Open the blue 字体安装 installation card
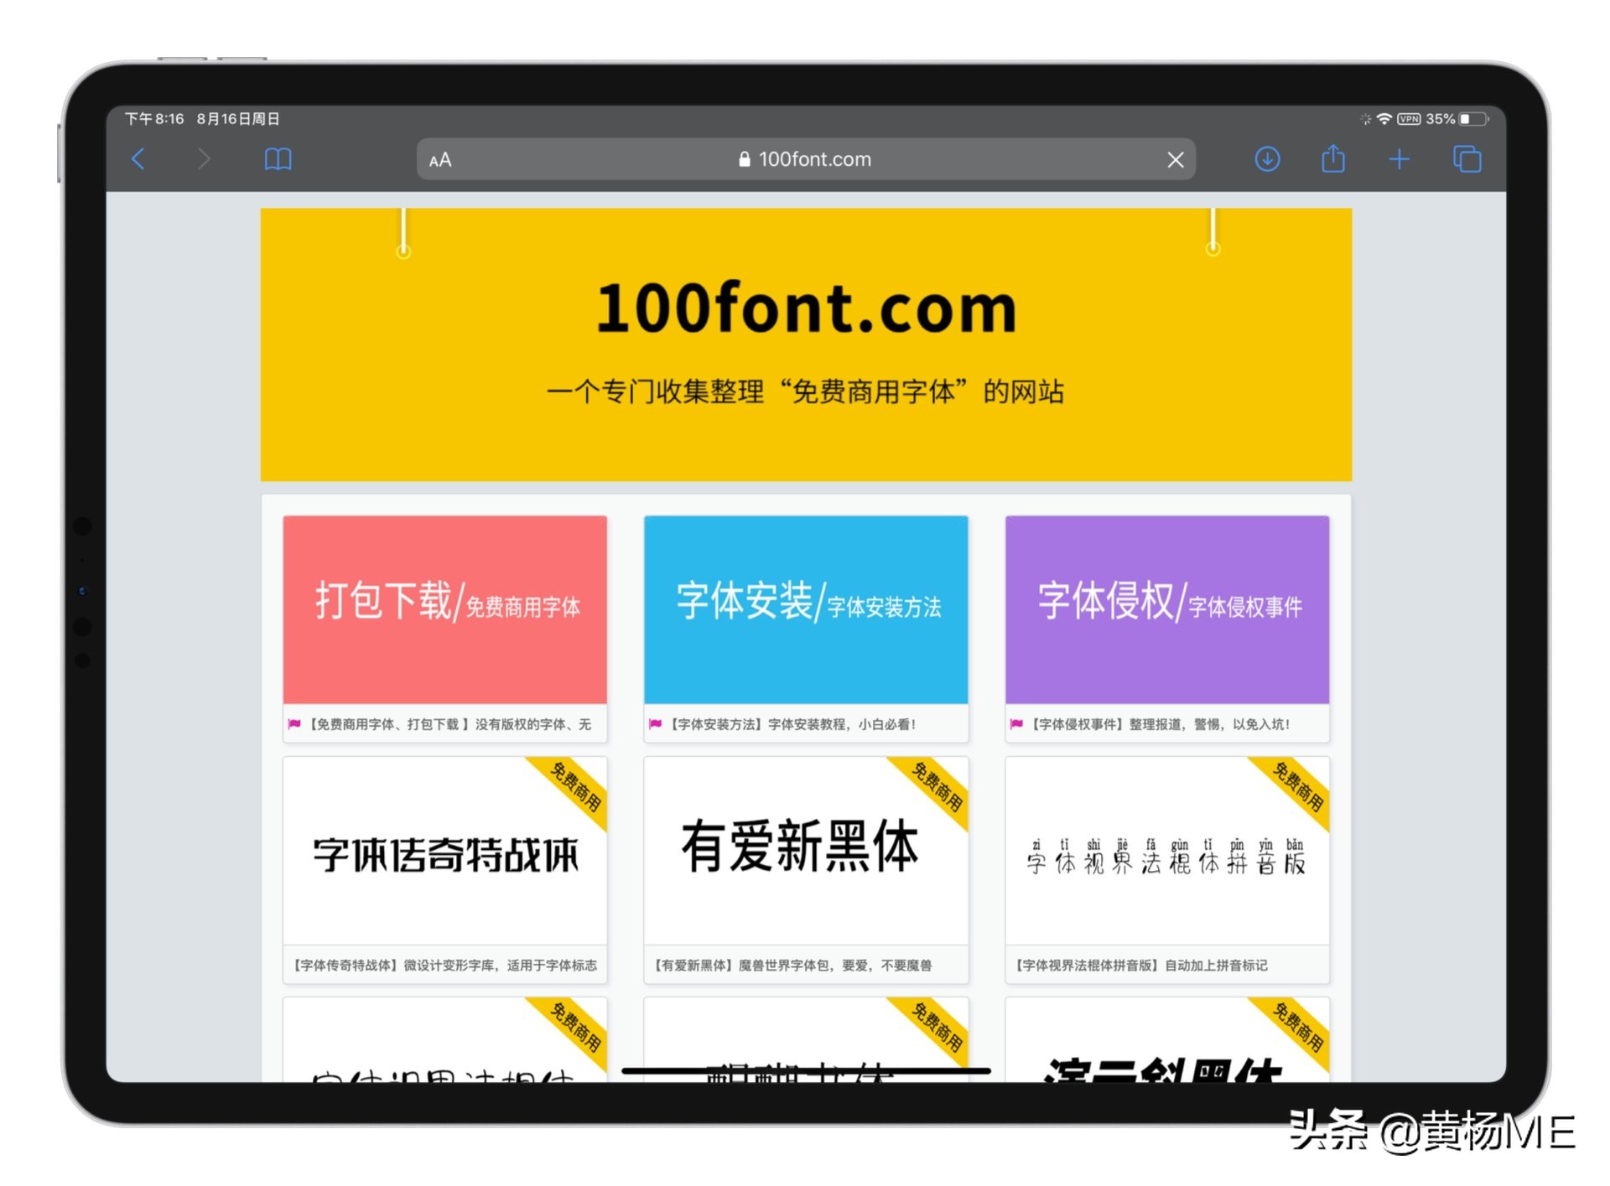This screenshot has height=1186, width=1610. 805,610
